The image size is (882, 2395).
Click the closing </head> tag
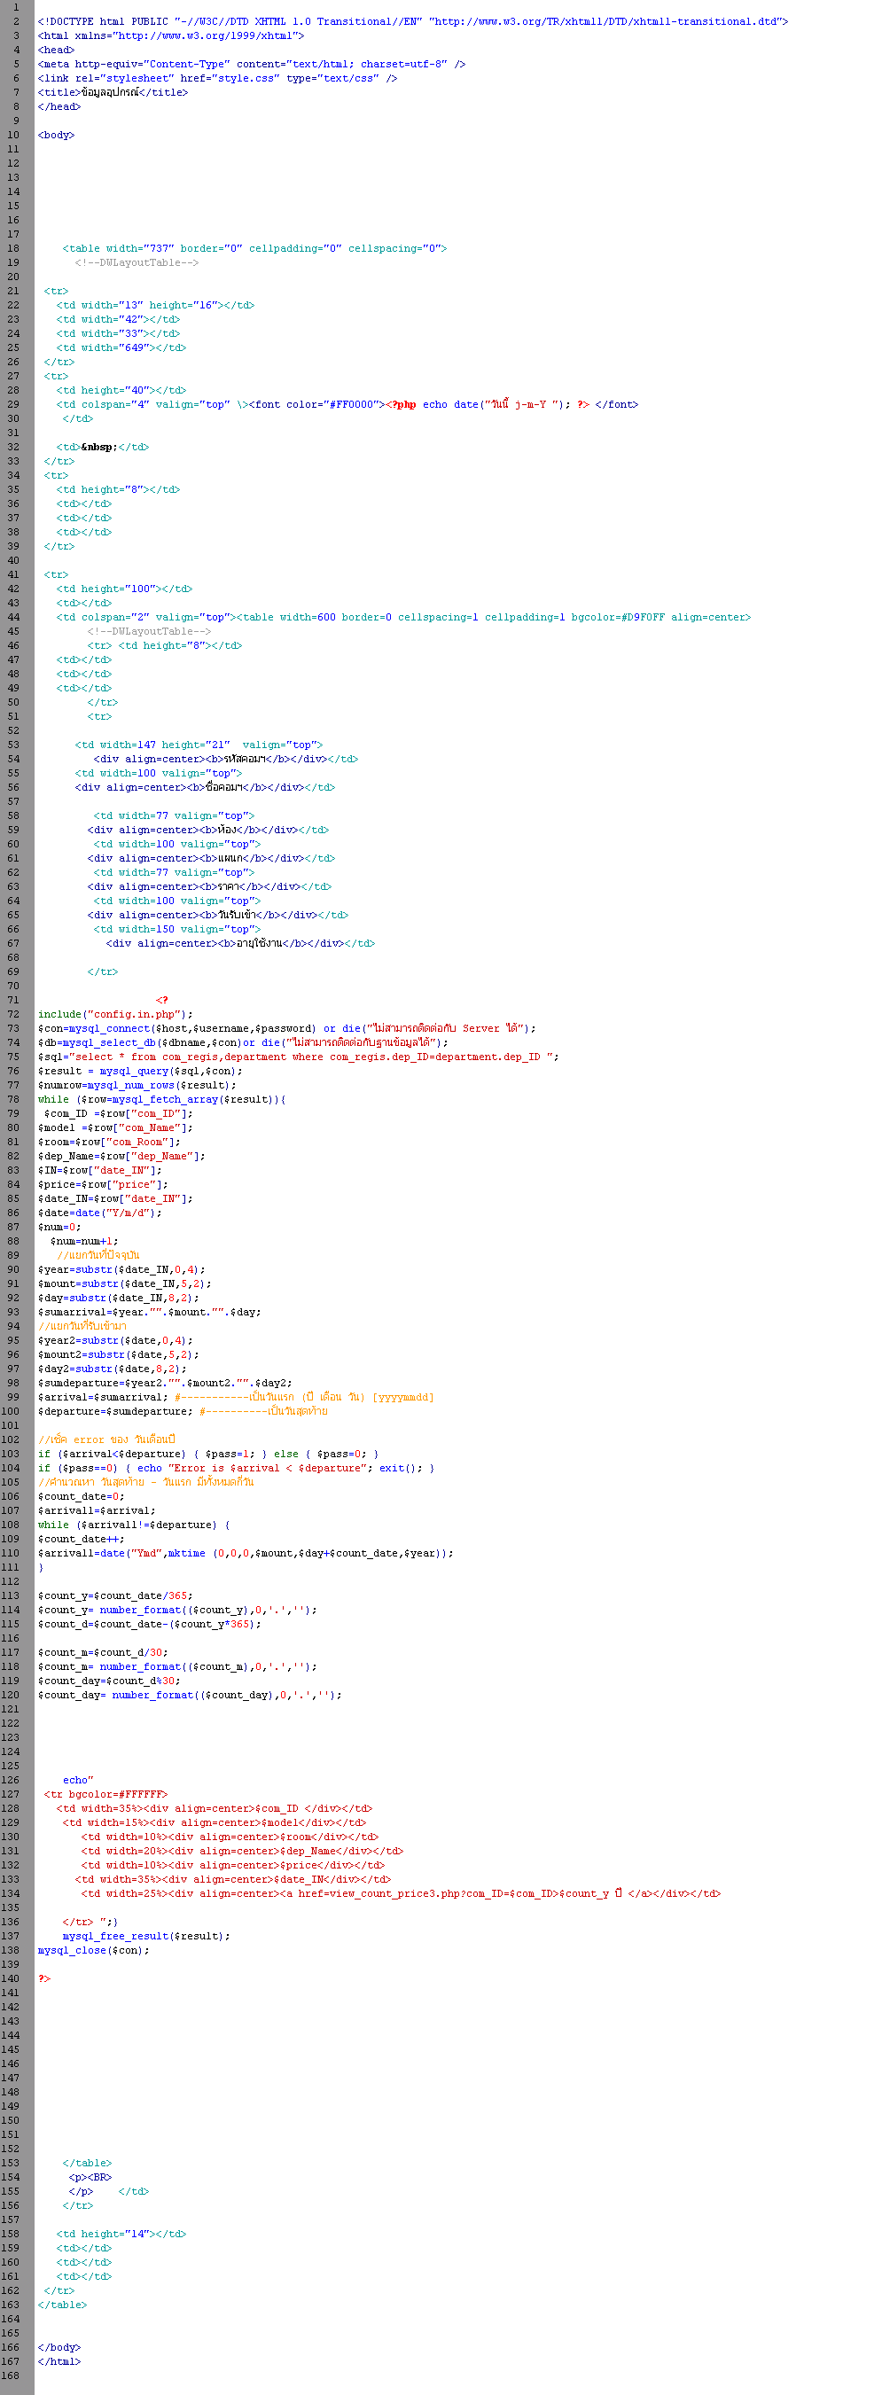point(59,106)
